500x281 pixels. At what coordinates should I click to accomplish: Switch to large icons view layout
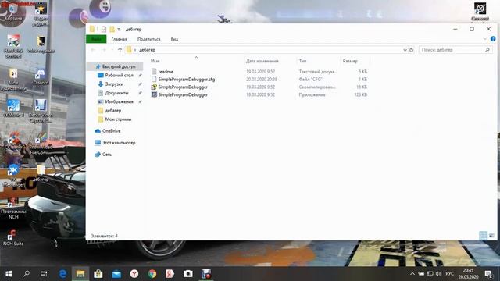point(491,236)
